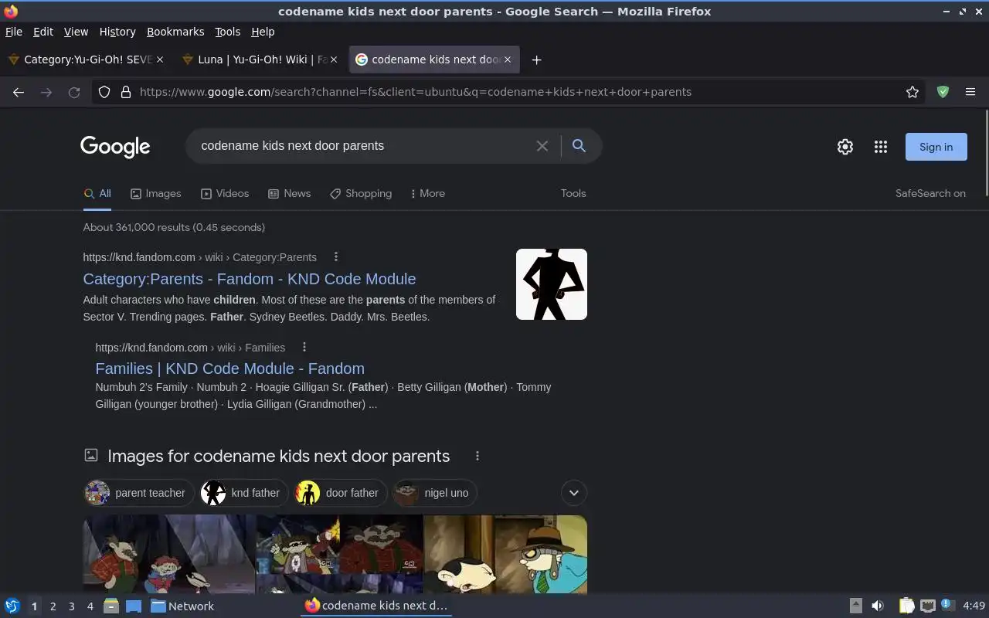Select the nigel uno image chip
Viewport: 989px width, 618px height.
435,493
